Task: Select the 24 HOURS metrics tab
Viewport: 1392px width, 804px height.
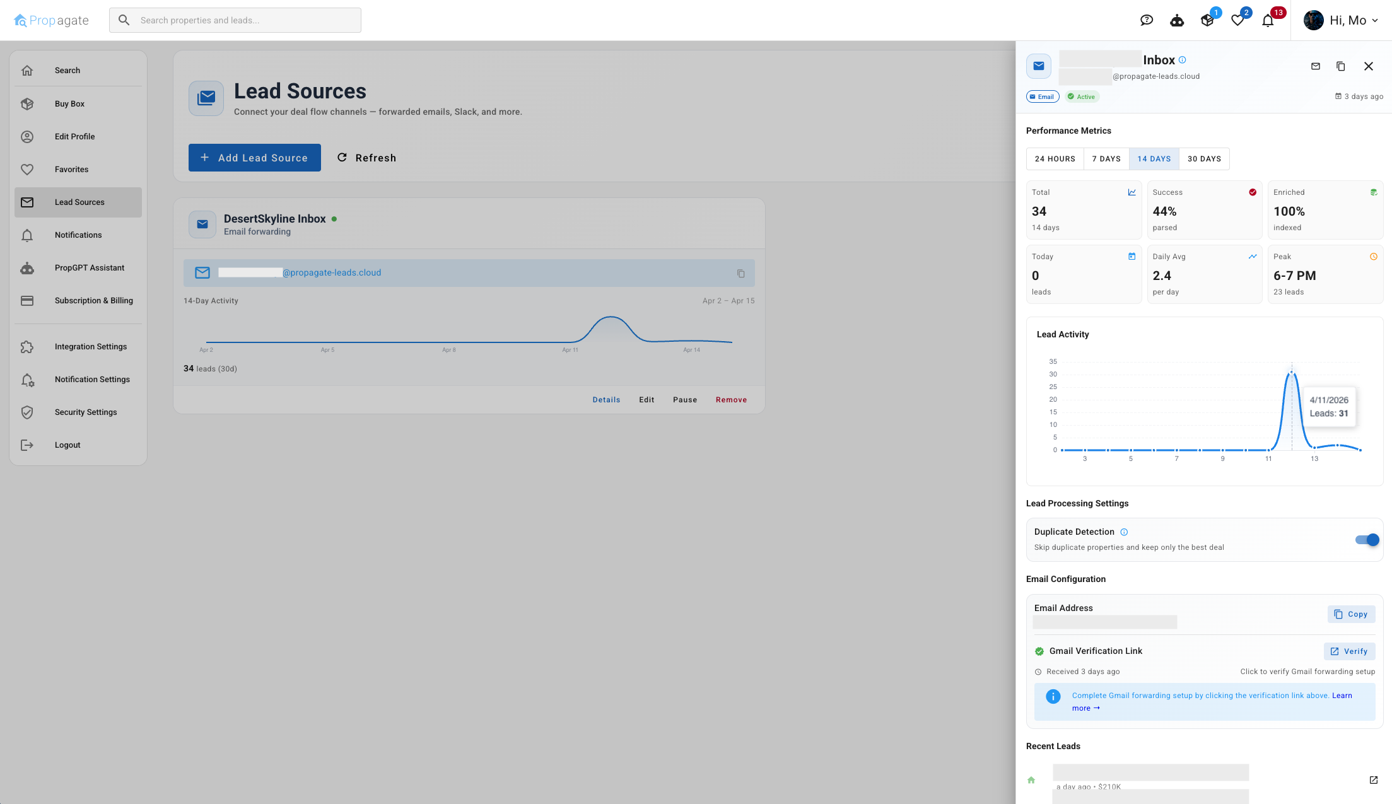Action: (x=1055, y=158)
